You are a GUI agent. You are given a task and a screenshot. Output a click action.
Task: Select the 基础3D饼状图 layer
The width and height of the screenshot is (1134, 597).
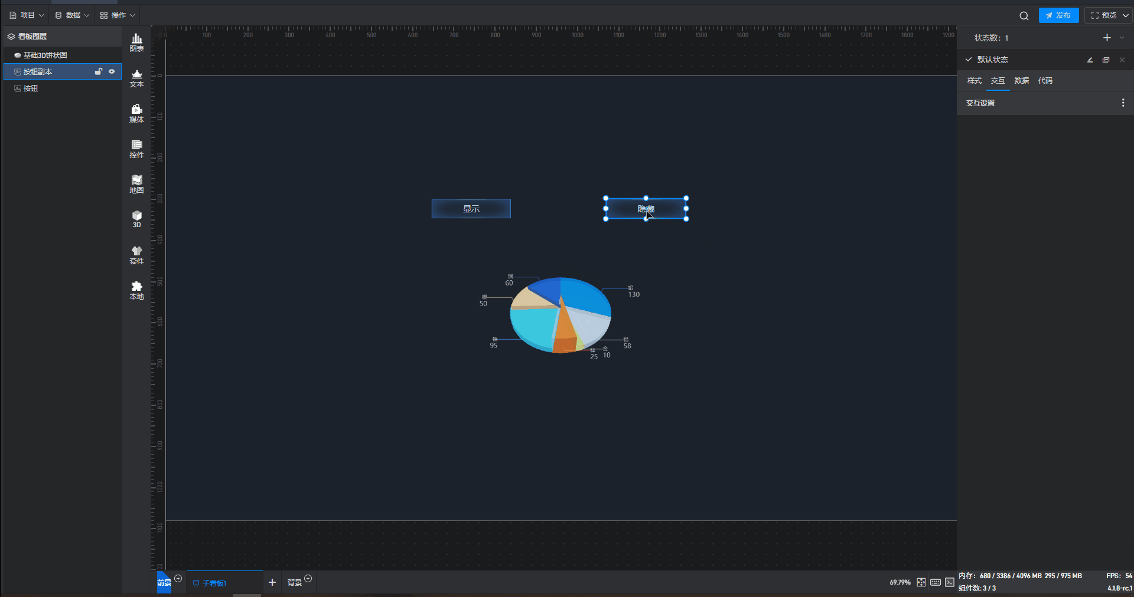45,55
